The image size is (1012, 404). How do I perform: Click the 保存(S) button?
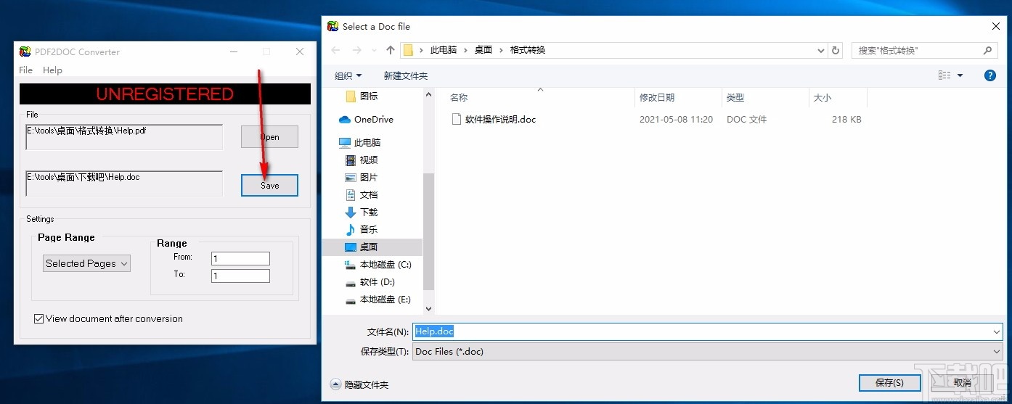(889, 382)
